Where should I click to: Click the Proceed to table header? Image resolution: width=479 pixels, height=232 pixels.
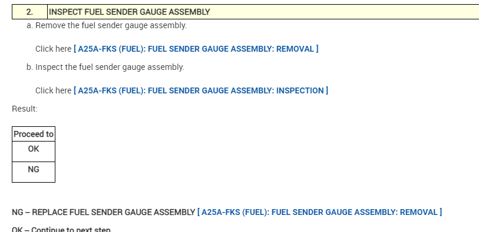pyautogui.click(x=34, y=134)
